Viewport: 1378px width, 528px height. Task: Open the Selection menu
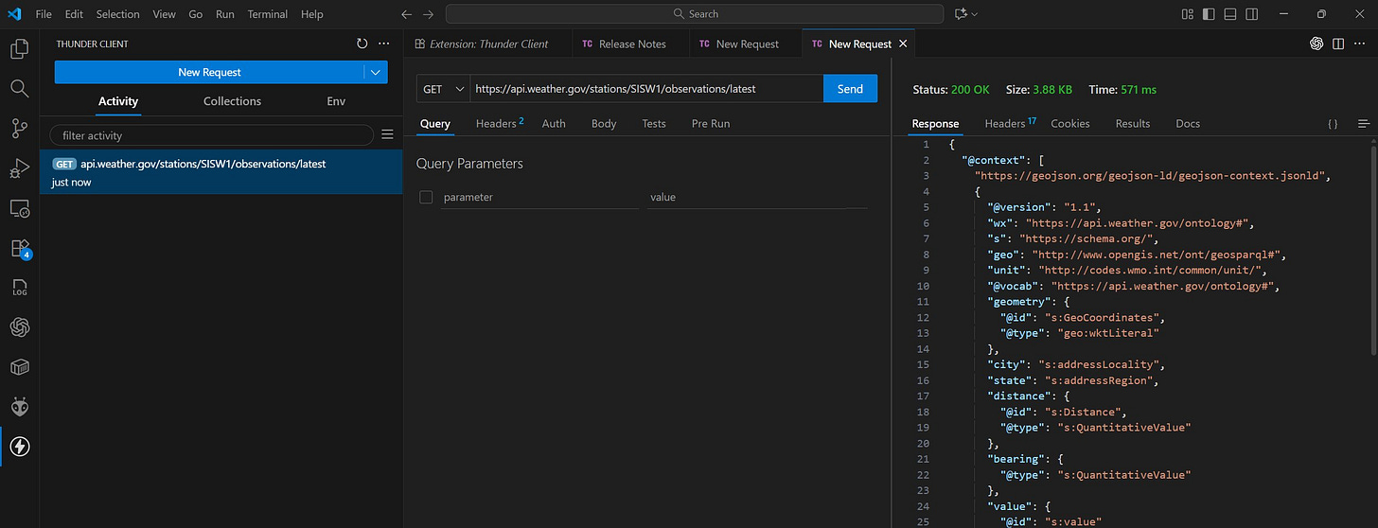pos(118,14)
